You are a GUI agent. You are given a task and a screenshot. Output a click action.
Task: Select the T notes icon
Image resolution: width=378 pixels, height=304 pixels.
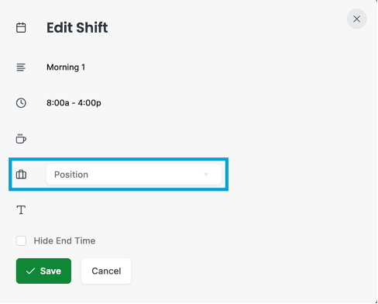click(21, 210)
